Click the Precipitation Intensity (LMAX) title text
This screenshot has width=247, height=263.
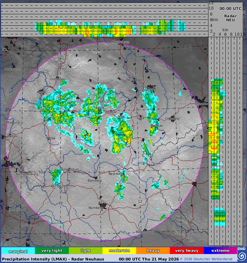[x=53, y=259]
